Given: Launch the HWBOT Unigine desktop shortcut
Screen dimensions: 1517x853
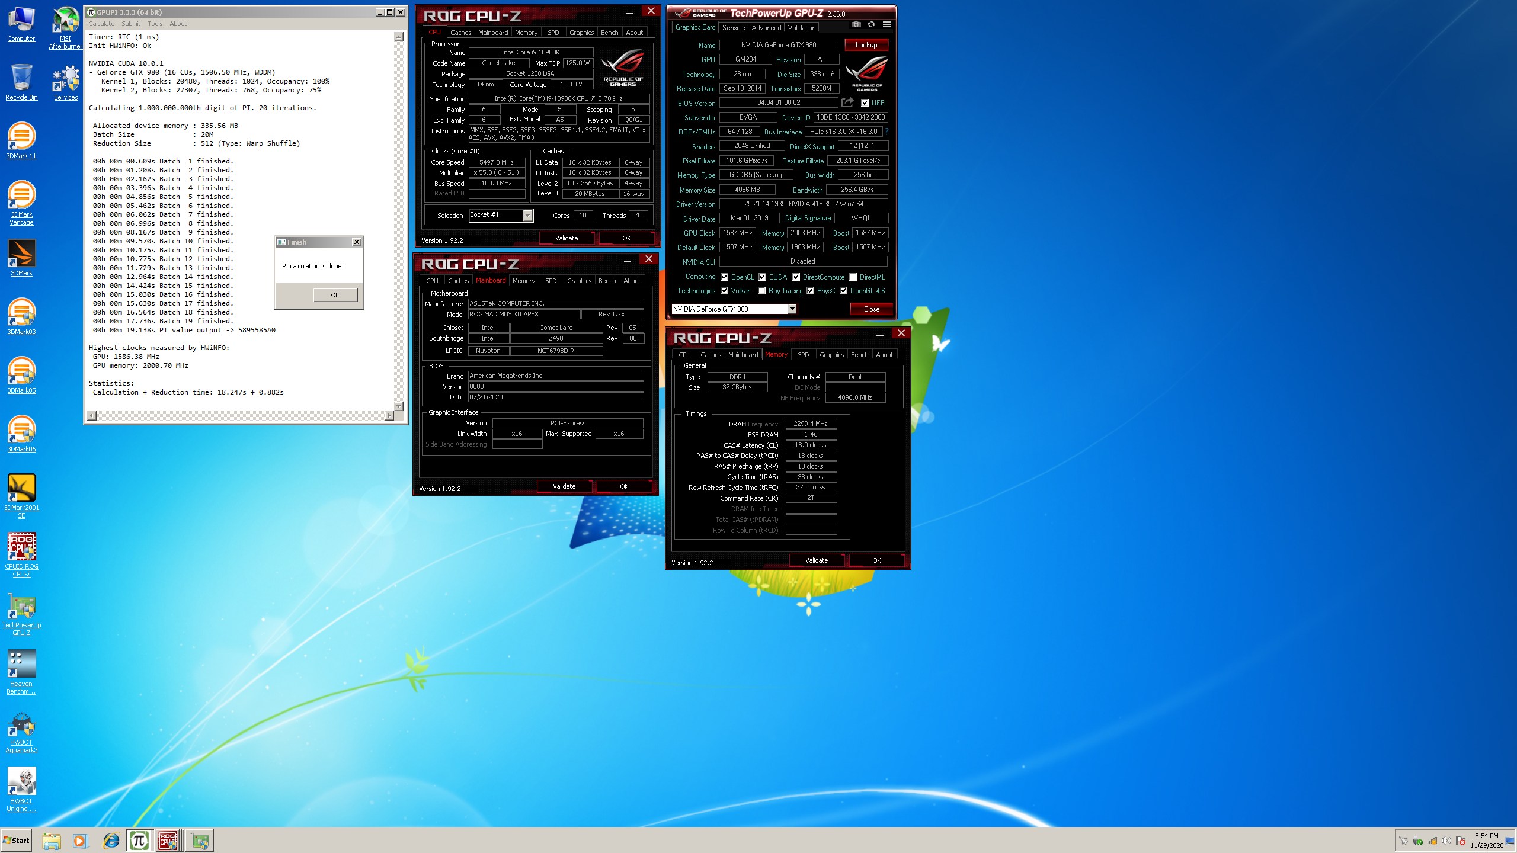Looking at the screenshot, I should 21,790.
